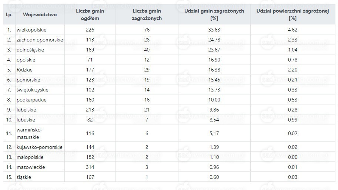Click Udział gmin zagrożonych [%] header
The width and height of the screenshot is (338, 190).
click(x=214, y=15)
